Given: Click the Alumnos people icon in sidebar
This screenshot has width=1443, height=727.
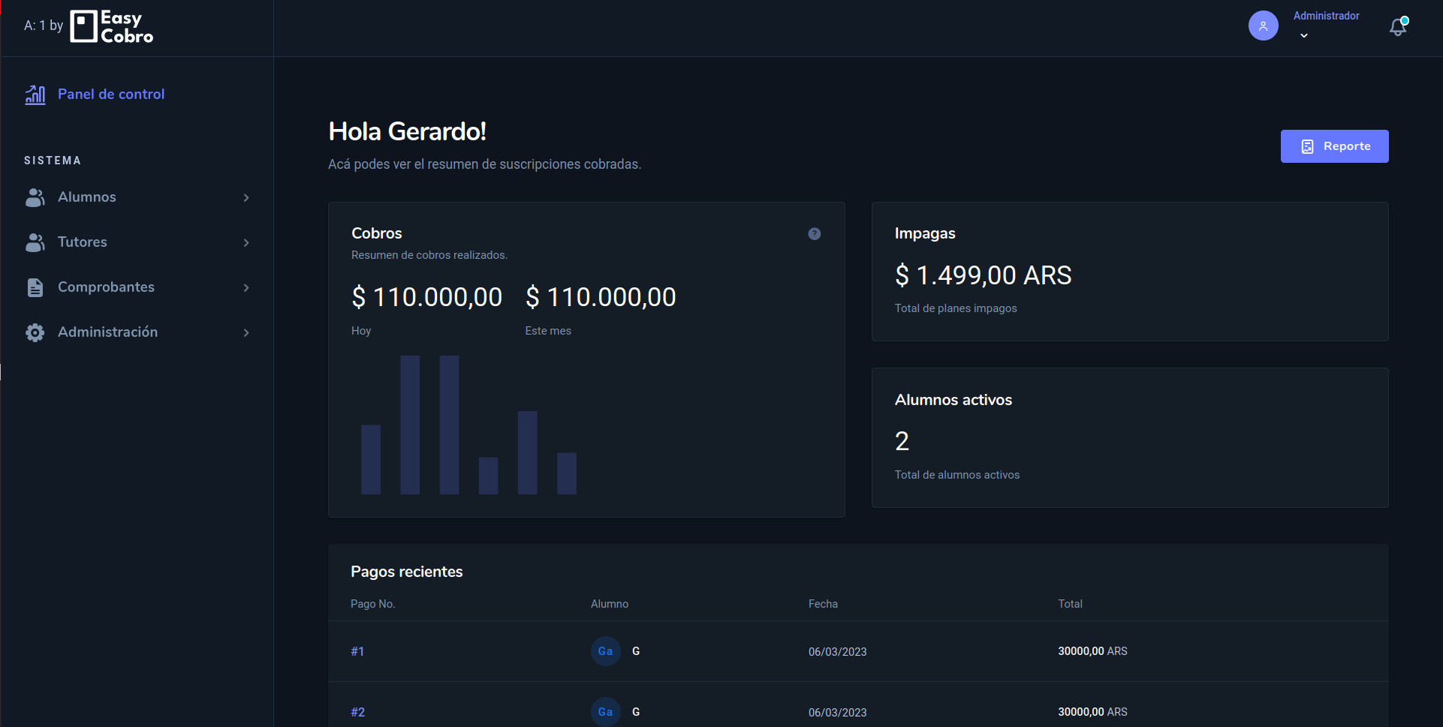Looking at the screenshot, I should (35, 197).
